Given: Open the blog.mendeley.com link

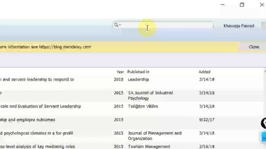Looking at the screenshot, I should coord(65,47).
